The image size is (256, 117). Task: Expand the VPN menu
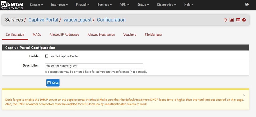125,5
